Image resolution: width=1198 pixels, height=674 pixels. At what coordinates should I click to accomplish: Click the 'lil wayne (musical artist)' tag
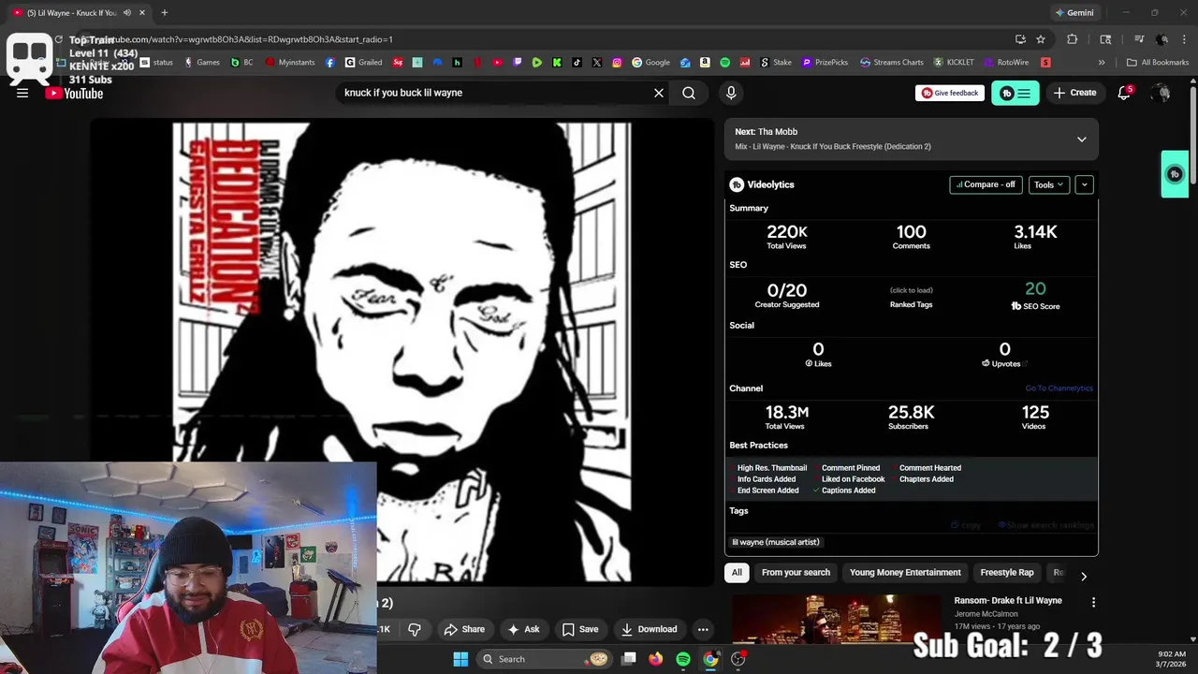point(776,542)
